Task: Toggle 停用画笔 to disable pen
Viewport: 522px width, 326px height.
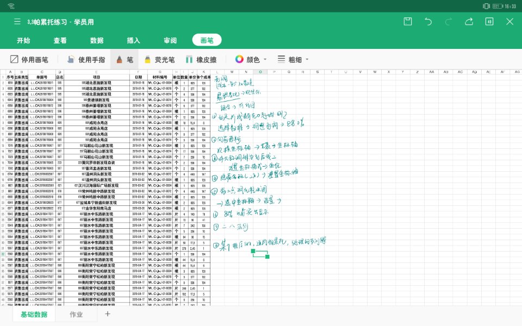Action: click(x=29, y=60)
